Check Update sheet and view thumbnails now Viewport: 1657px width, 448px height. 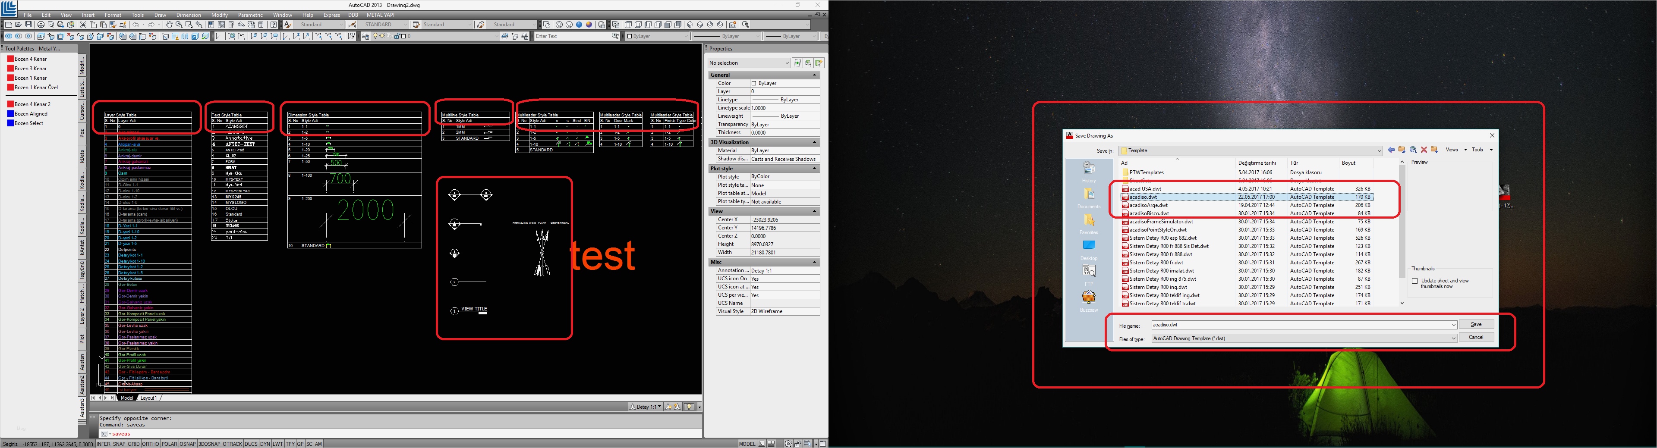1414,281
